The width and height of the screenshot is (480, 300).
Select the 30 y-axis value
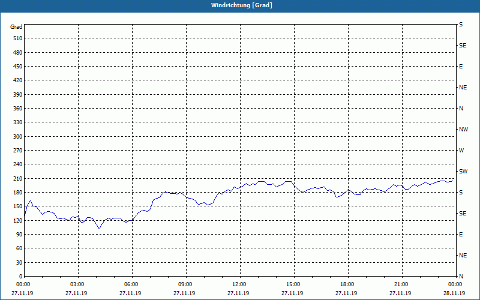19,263
